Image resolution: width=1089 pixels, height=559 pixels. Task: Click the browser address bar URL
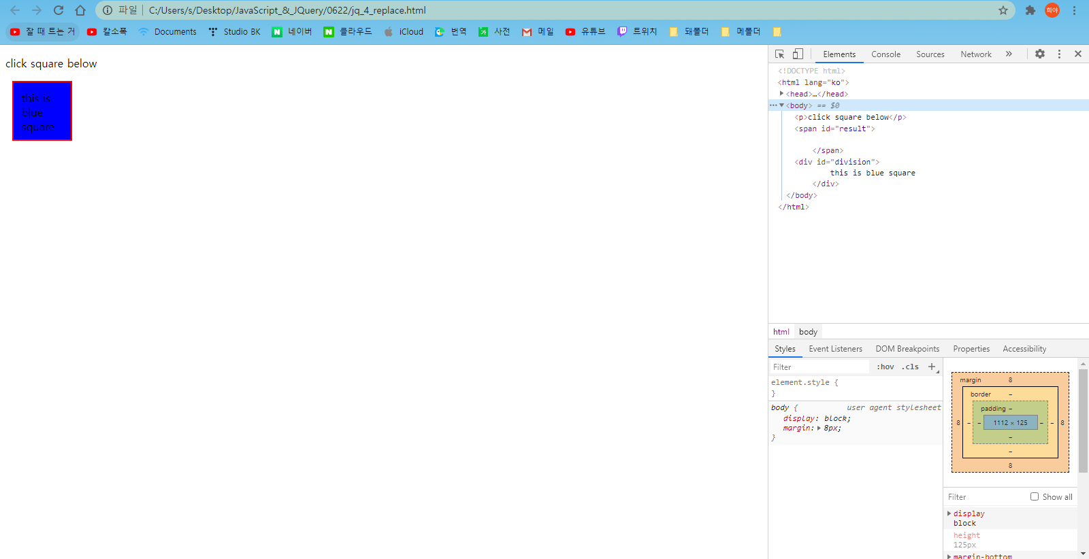pyautogui.click(x=287, y=10)
